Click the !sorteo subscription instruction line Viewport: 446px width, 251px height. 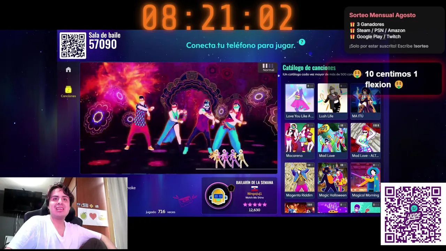point(389,46)
